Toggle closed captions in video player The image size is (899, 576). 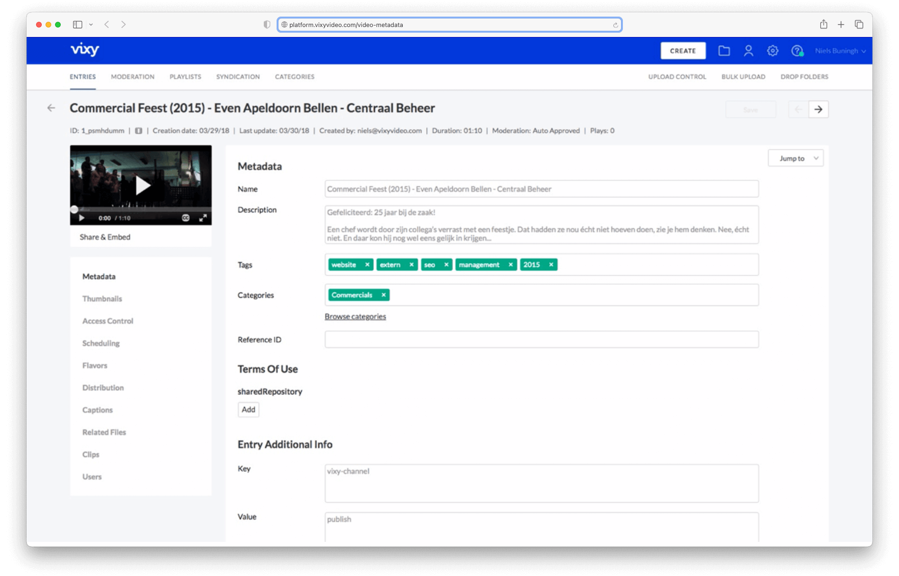(x=185, y=218)
